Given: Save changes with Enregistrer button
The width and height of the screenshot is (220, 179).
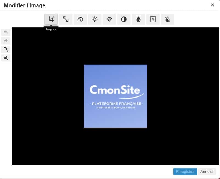Looking at the screenshot, I should [185, 172].
